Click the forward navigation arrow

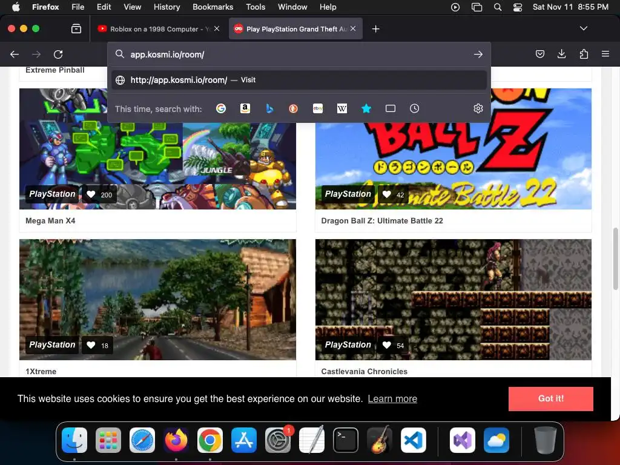point(36,54)
